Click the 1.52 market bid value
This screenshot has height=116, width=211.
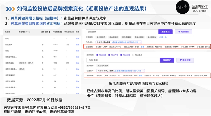point(67,45)
